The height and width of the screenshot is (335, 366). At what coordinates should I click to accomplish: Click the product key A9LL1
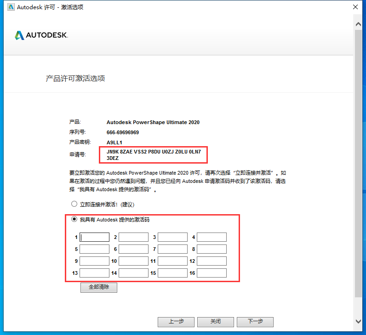(x=114, y=142)
